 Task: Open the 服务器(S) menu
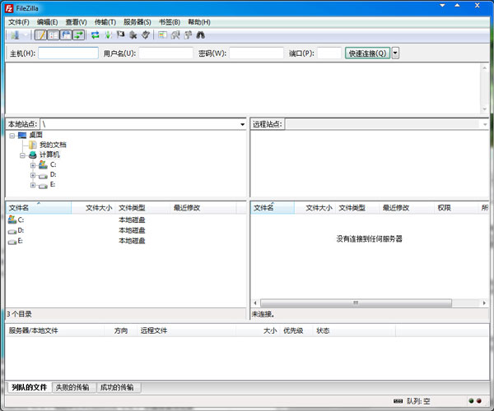coord(137,22)
